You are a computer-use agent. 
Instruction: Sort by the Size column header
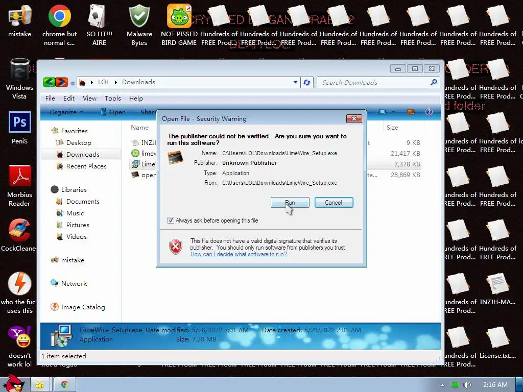(x=392, y=127)
